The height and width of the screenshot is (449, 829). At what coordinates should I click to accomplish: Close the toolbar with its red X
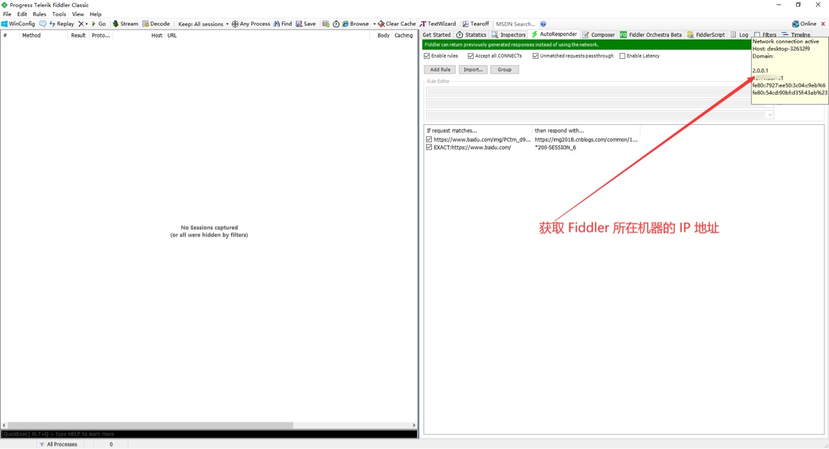click(823, 24)
